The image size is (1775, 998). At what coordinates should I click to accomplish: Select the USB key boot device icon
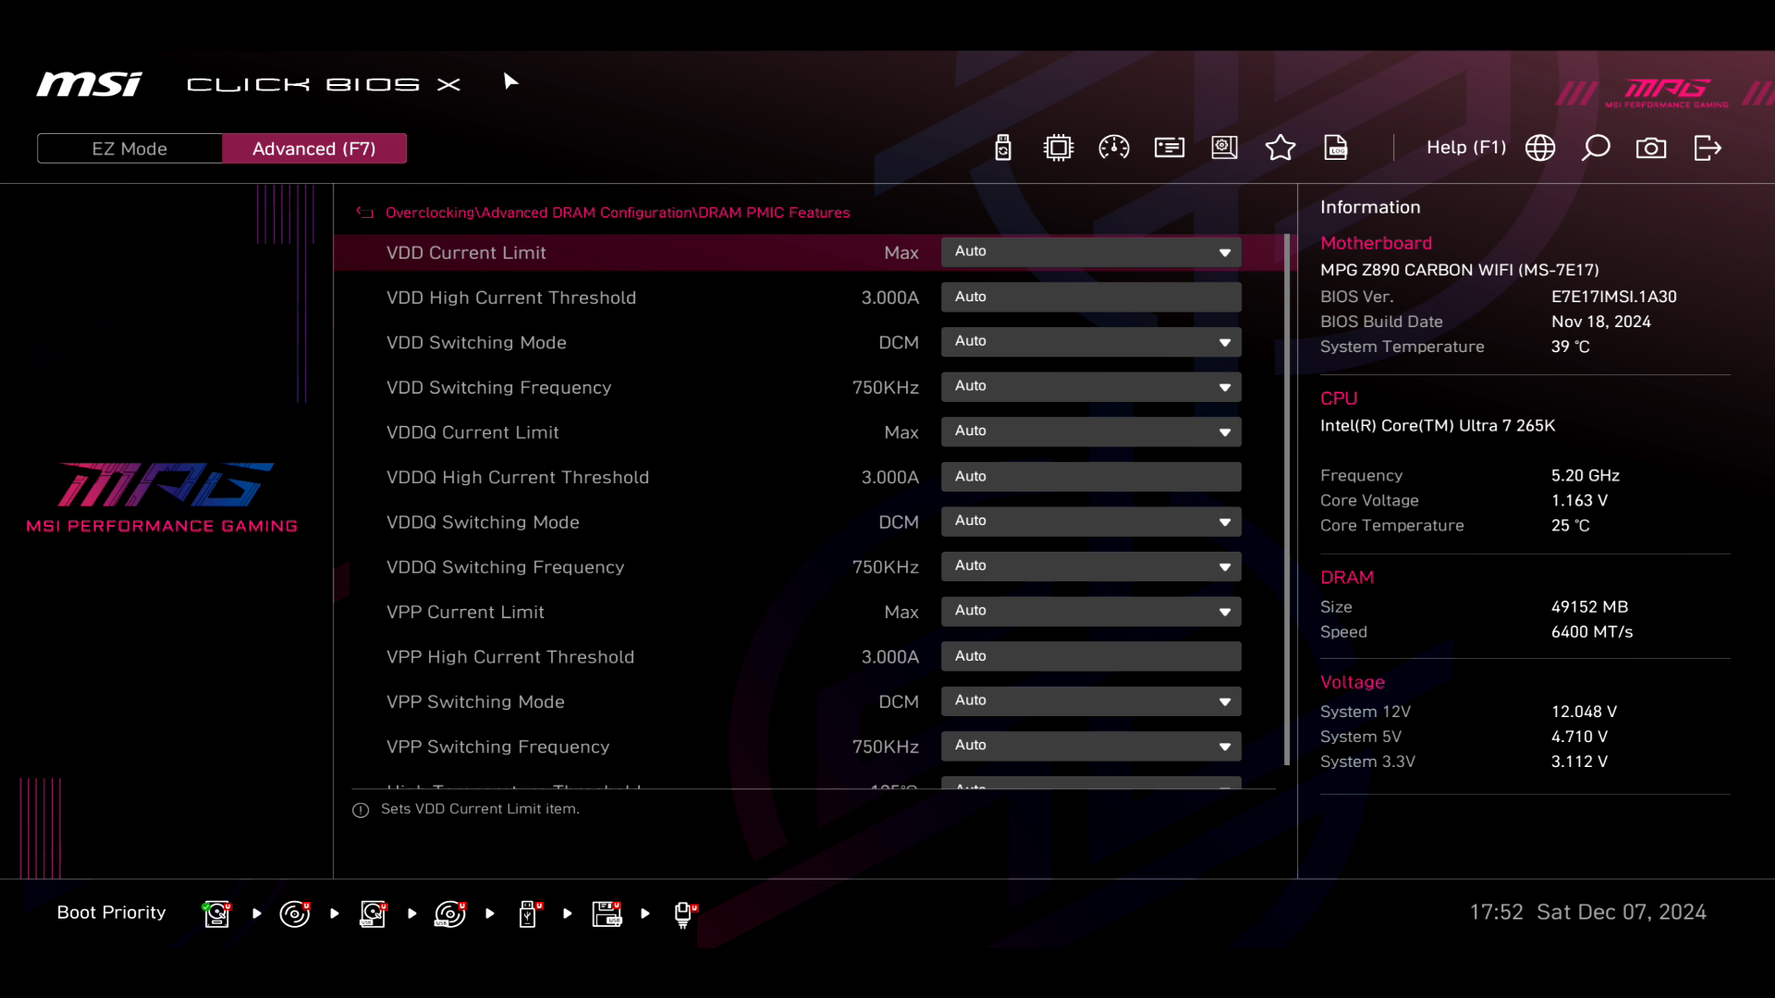529,914
